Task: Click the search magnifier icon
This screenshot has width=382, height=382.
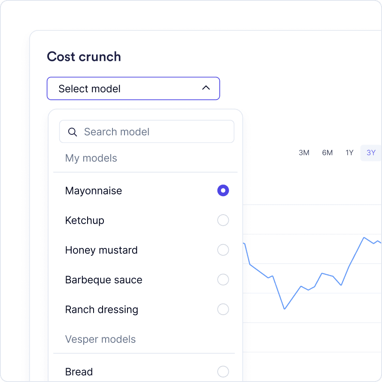Action: (73, 132)
